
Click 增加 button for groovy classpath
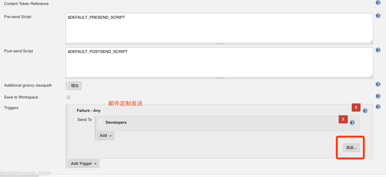coord(75,86)
